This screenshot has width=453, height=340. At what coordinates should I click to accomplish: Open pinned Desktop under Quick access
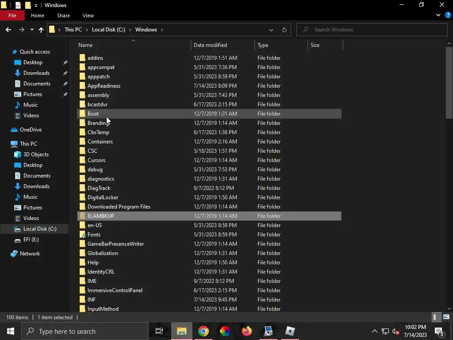click(33, 62)
